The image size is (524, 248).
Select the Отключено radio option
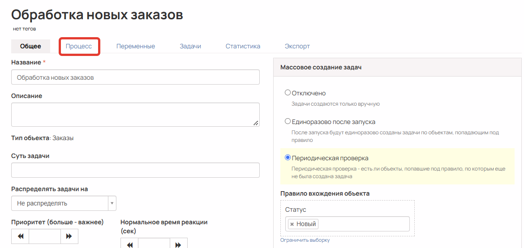click(x=288, y=93)
